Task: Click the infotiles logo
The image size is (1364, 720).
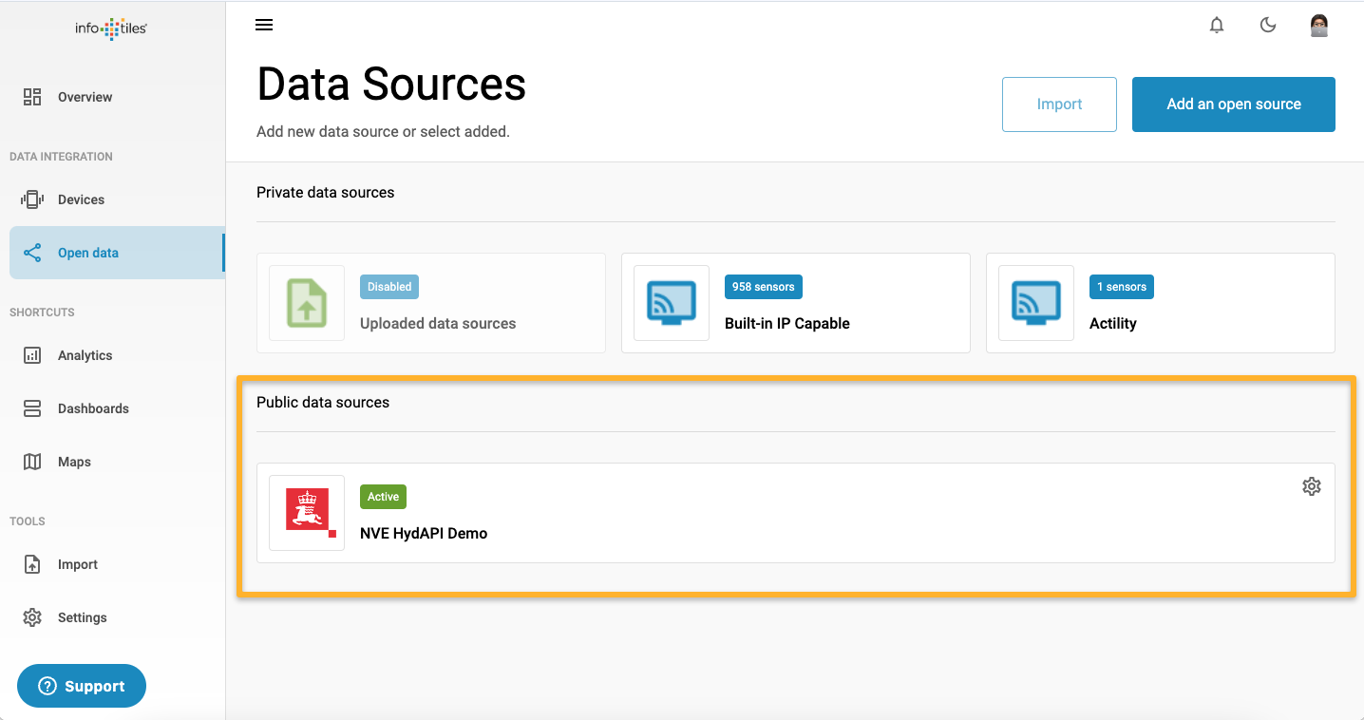Action: (111, 28)
